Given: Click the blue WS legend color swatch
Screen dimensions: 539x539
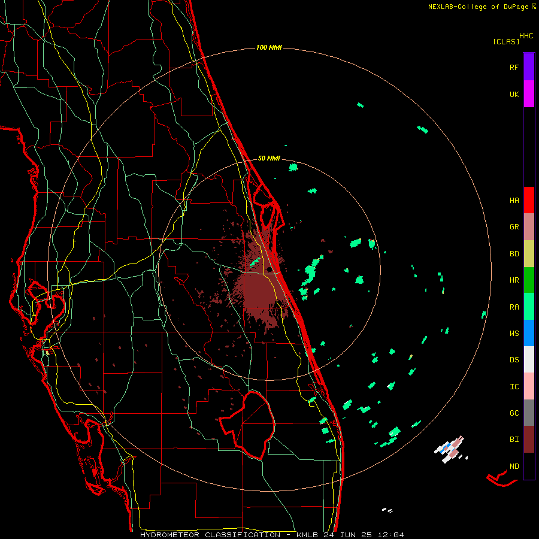Looking at the screenshot, I should tap(529, 333).
